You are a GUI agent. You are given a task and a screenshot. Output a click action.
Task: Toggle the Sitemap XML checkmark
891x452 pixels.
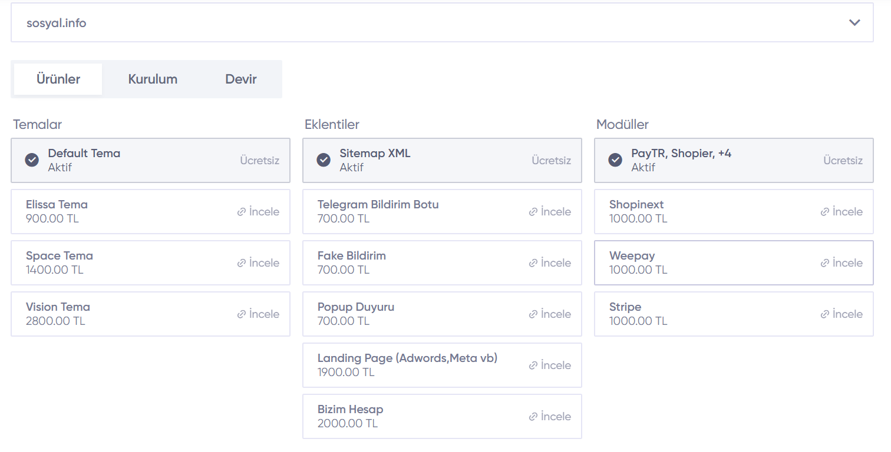tap(324, 160)
